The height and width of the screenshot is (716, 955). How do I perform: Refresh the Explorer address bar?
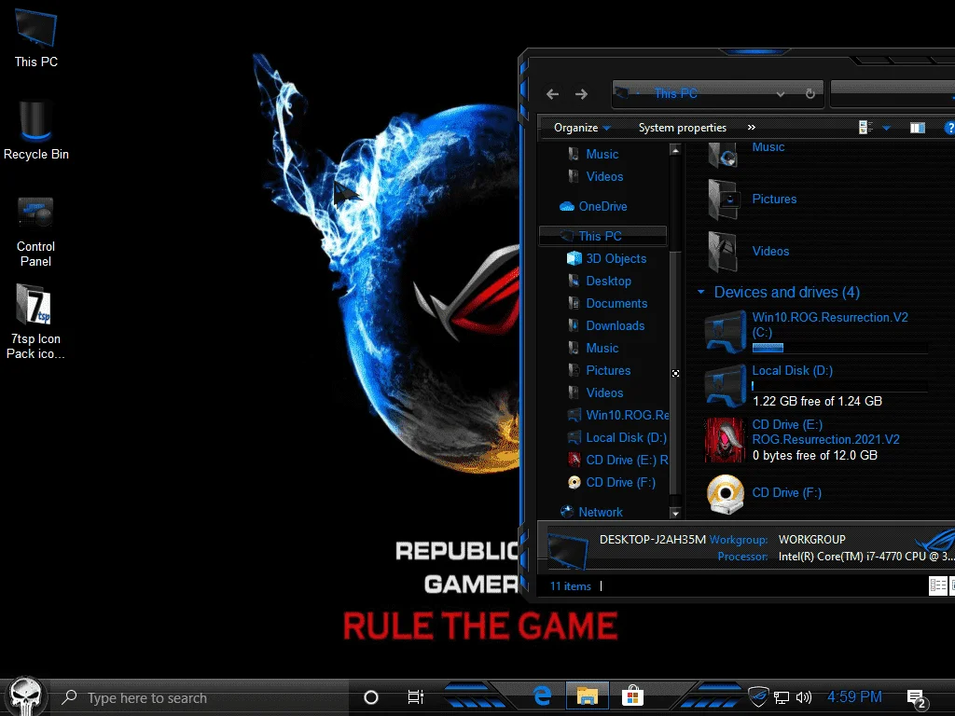click(x=810, y=94)
